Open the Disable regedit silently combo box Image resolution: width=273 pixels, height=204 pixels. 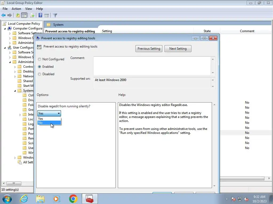[49, 113]
